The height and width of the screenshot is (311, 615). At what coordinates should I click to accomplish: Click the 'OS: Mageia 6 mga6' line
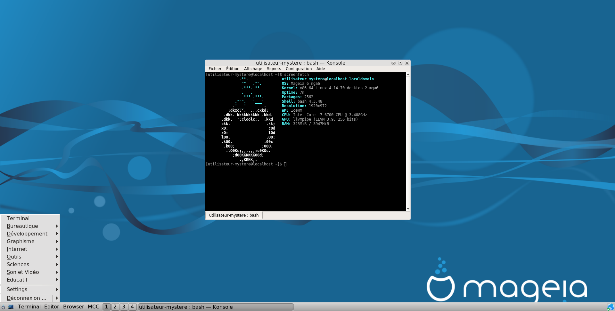[x=301, y=84]
